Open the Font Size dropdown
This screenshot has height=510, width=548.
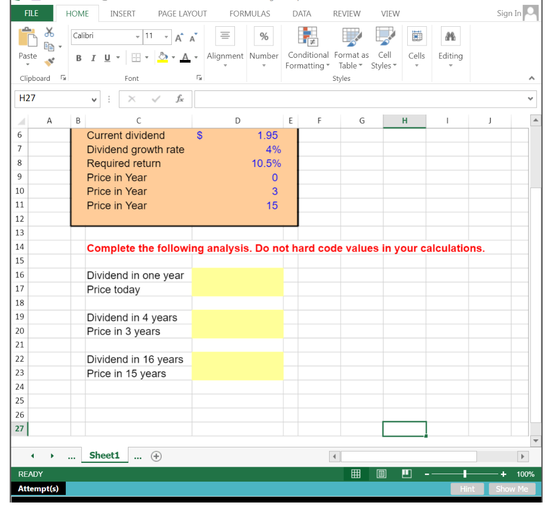tap(166, 37)
